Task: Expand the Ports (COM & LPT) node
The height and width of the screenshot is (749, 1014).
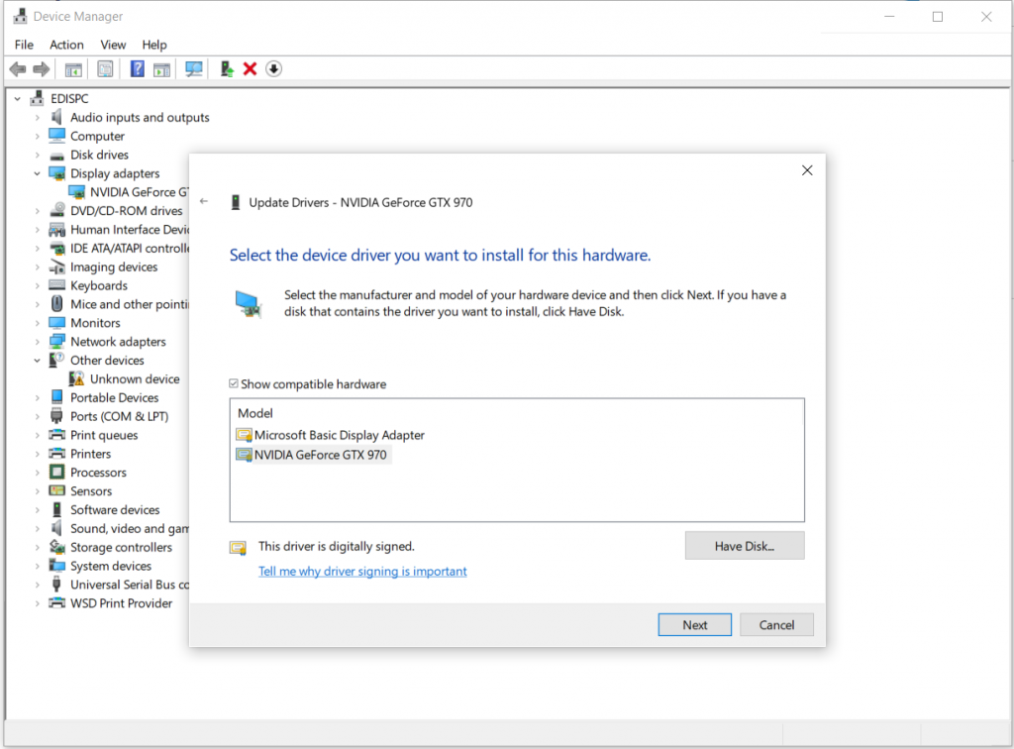Action: click(37, 416)
